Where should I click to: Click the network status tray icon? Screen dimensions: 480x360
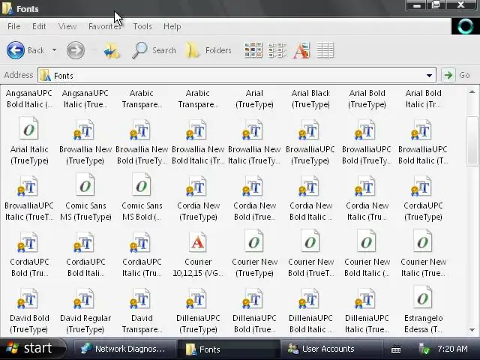pos(424,349)
